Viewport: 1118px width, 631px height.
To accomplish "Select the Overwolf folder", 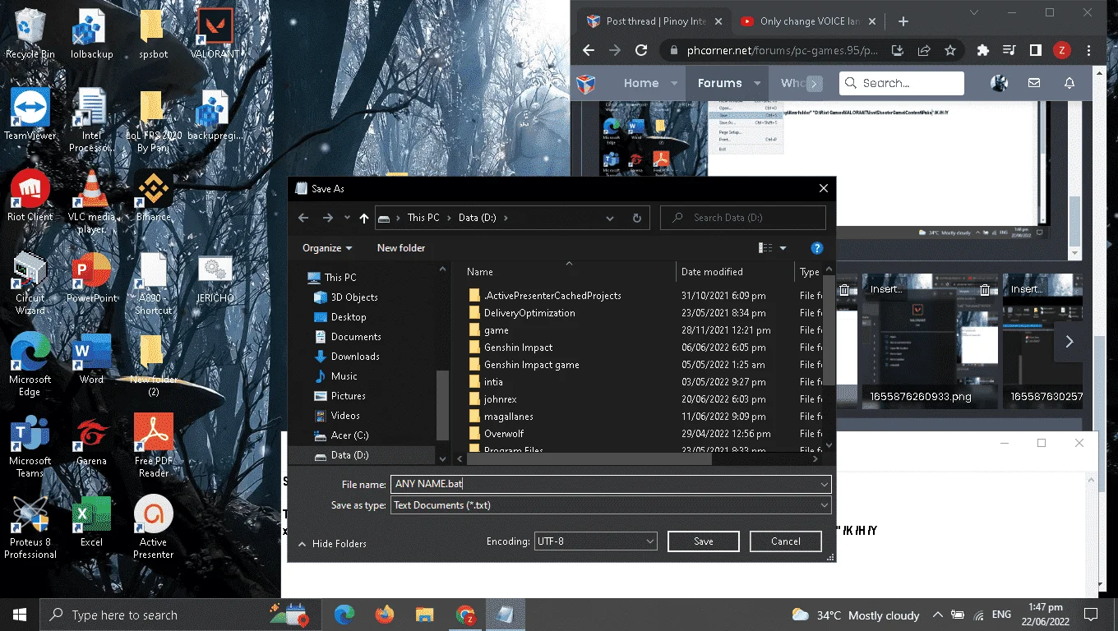I will [504, 434].
